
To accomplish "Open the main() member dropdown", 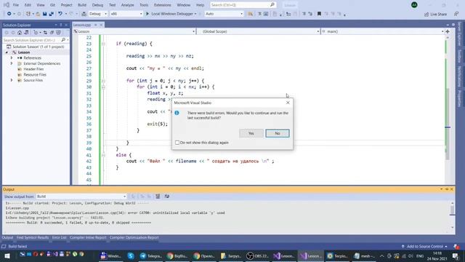I will (x=383, y=31).
